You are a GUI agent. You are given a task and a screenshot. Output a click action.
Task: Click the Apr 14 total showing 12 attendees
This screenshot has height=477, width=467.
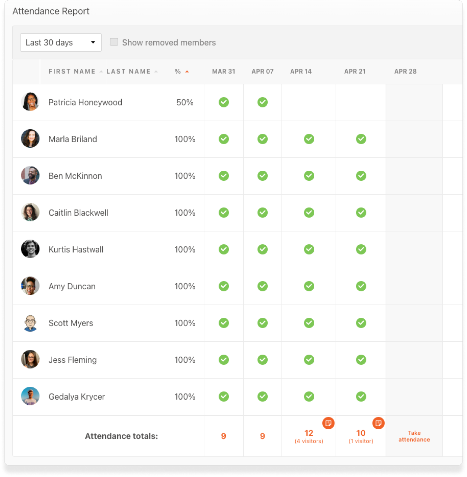coord(309,433)
